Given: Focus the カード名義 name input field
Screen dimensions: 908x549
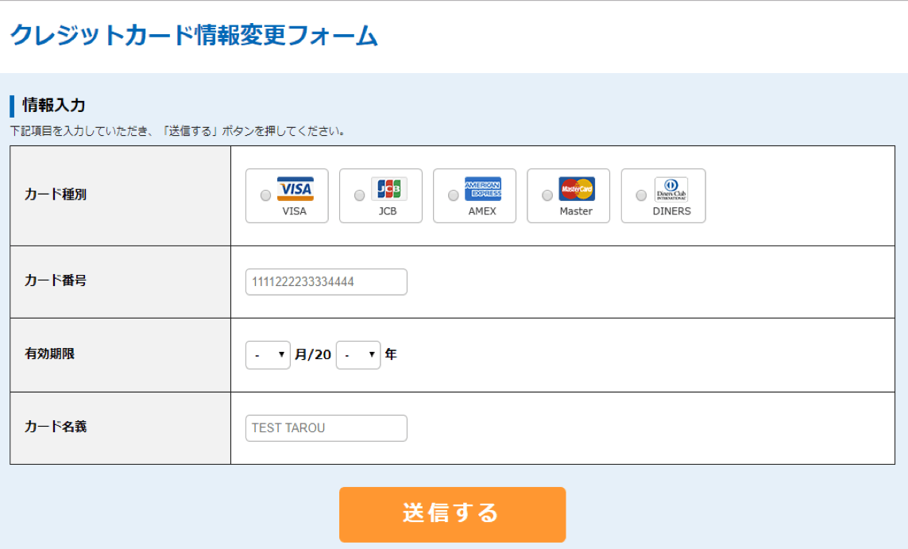Looking at the screenshot, I should (x=326, y=428).
